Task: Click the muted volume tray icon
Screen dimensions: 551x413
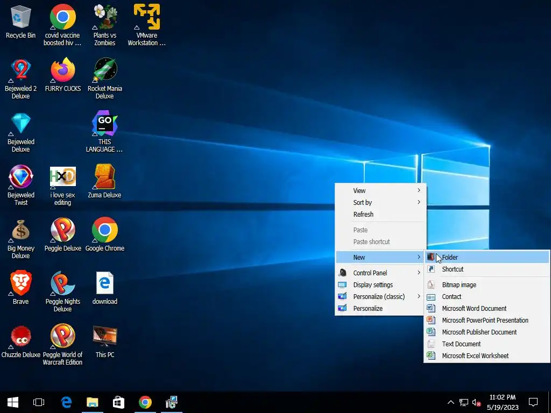Action: [477, 402]
